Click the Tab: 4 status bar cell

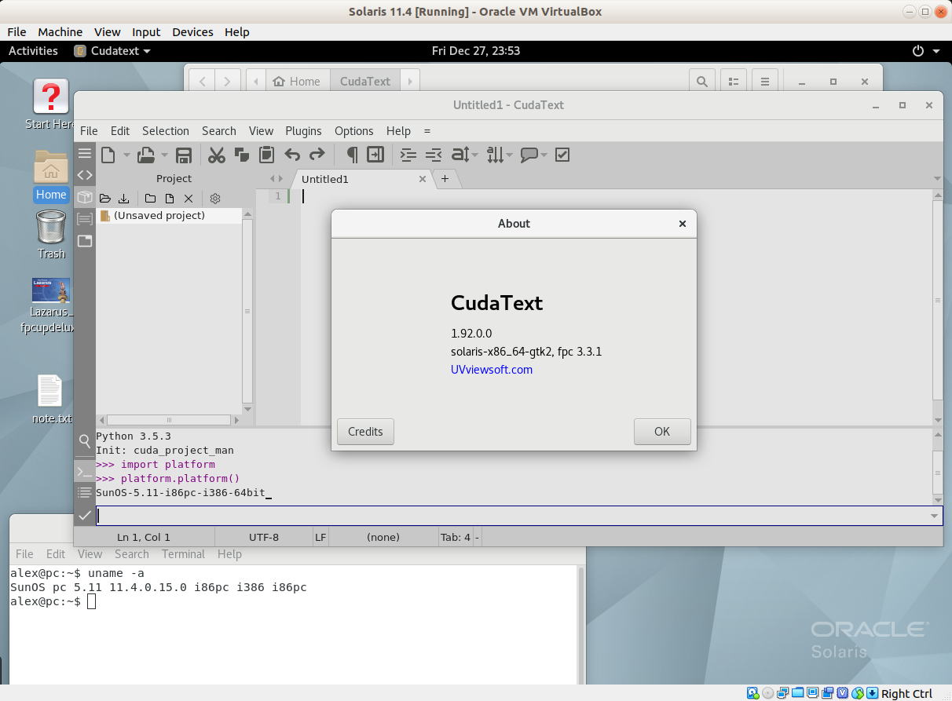click(456, 537)
